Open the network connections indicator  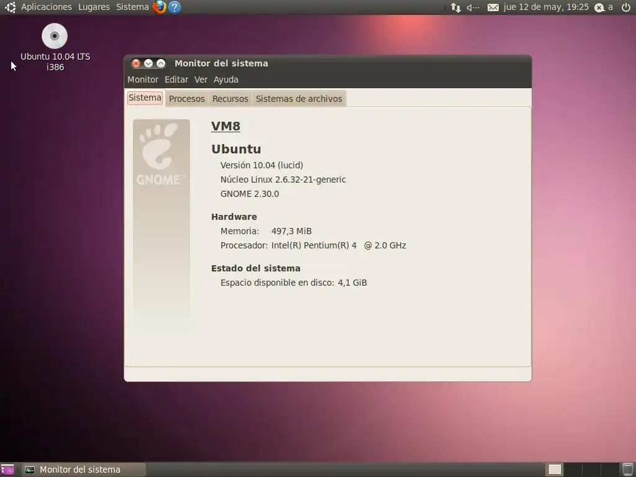(x=456, y=7)
